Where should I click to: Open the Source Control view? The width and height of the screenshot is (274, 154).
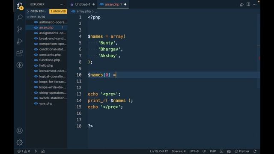(x=20, y=30)
